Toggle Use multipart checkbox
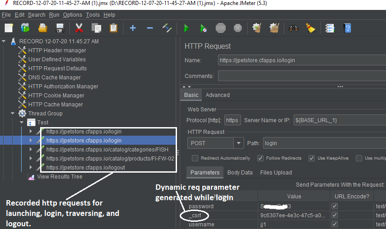This screenshot has height=229, width=386. pos(359,158)
